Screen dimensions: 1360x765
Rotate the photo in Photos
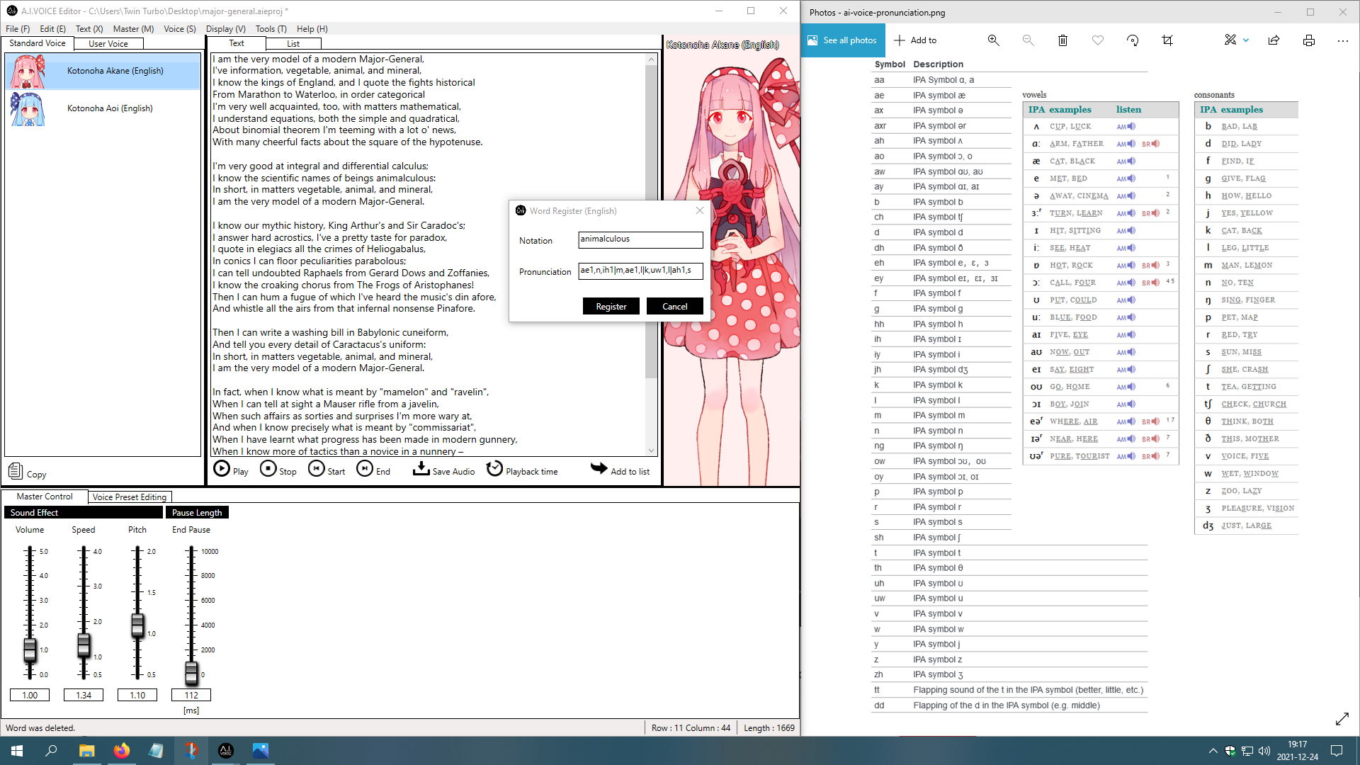pos(1132,40)
